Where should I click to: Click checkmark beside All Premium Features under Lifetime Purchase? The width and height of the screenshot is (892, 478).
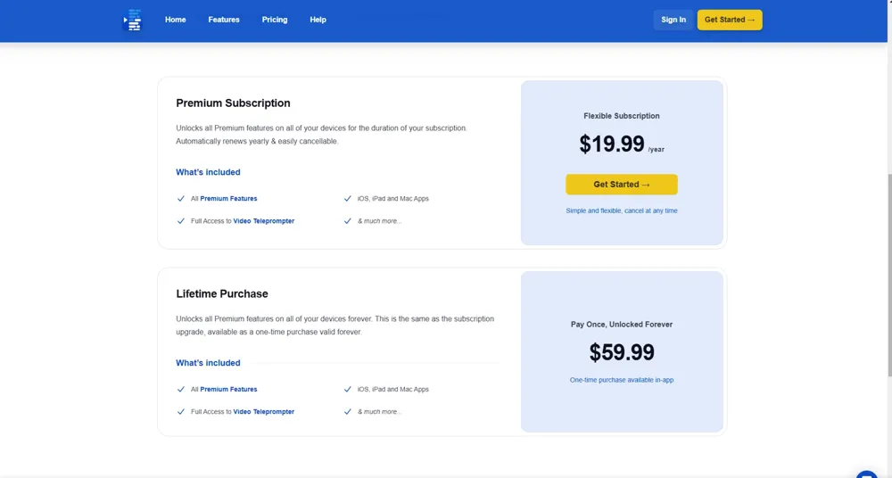[181, 390]
